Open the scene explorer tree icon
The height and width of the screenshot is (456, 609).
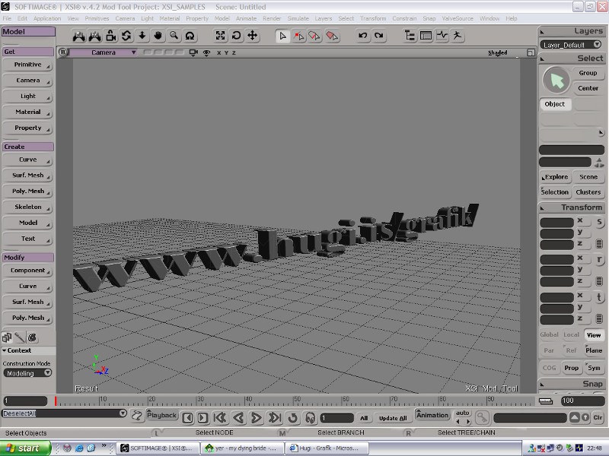coord(410,36)
